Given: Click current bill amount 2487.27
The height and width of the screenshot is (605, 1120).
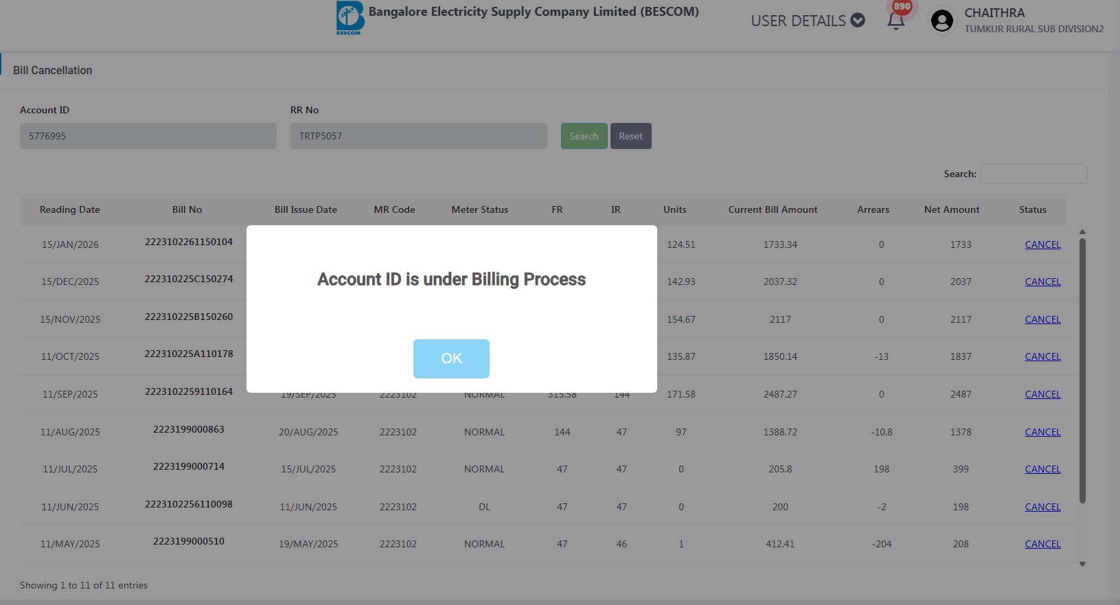Looking at the screenshot, I should [780, 394].
